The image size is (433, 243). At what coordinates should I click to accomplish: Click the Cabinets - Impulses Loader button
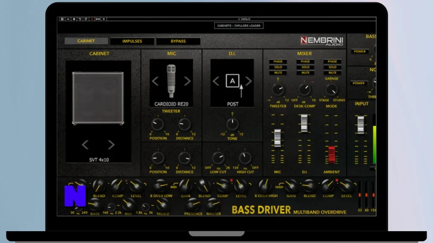click(239, 26)
